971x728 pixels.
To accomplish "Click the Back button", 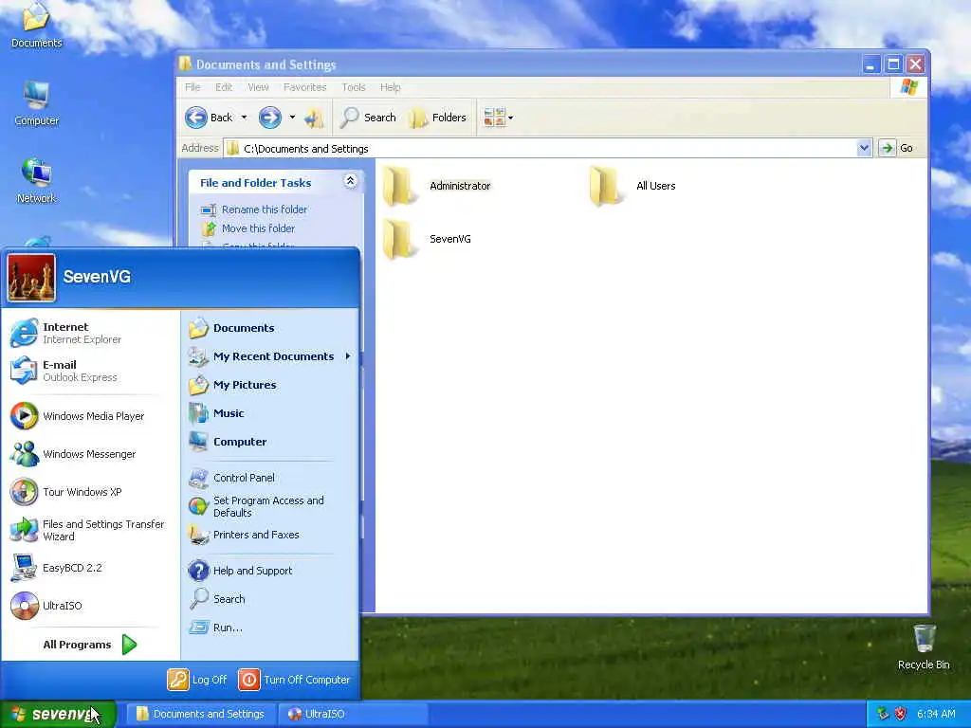I will pos(210,118).
